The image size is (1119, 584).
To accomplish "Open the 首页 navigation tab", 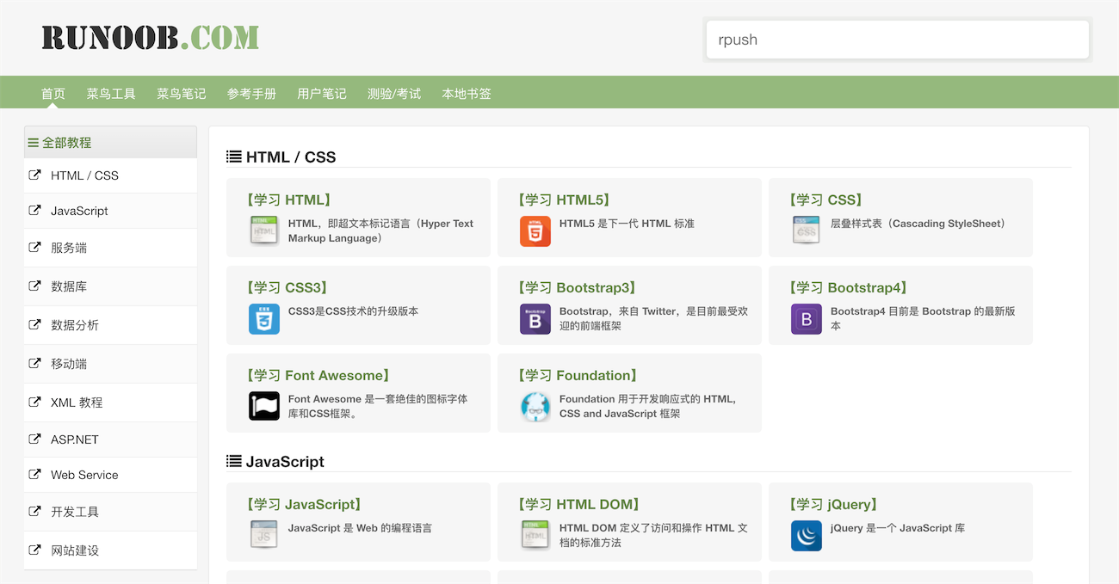I will click(x=53, y=94).
